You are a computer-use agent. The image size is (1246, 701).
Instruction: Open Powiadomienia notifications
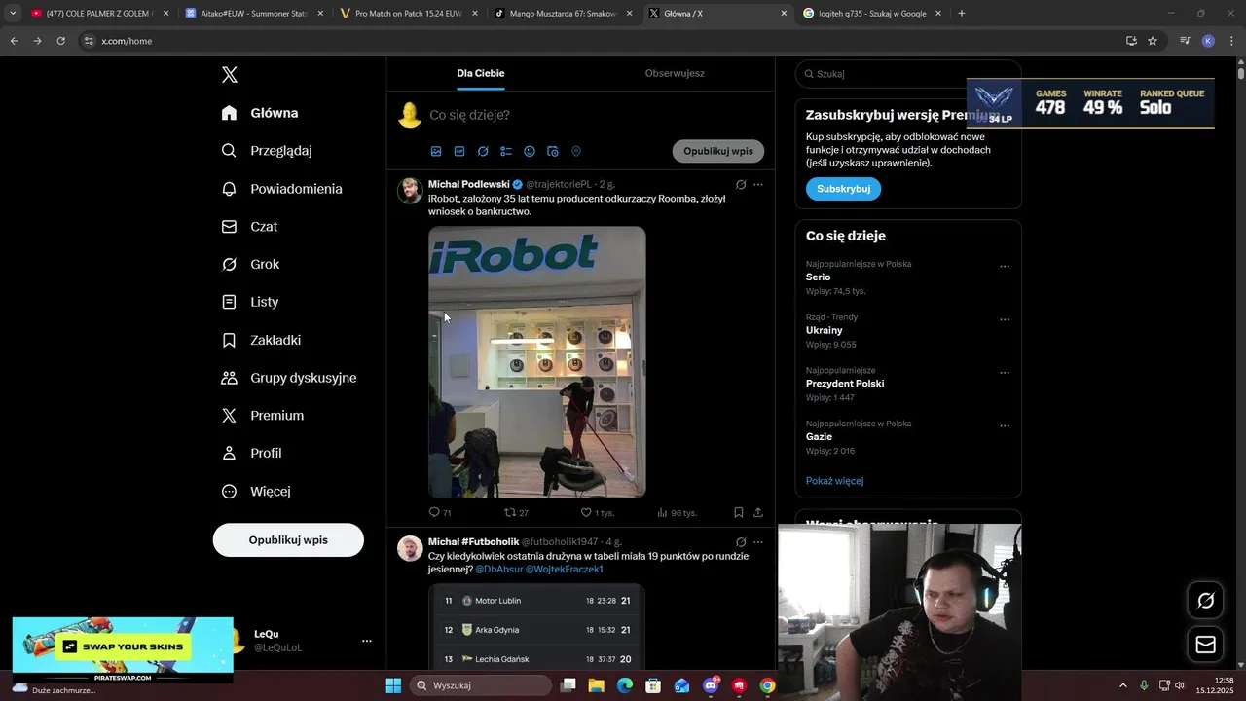coord(281,189)
